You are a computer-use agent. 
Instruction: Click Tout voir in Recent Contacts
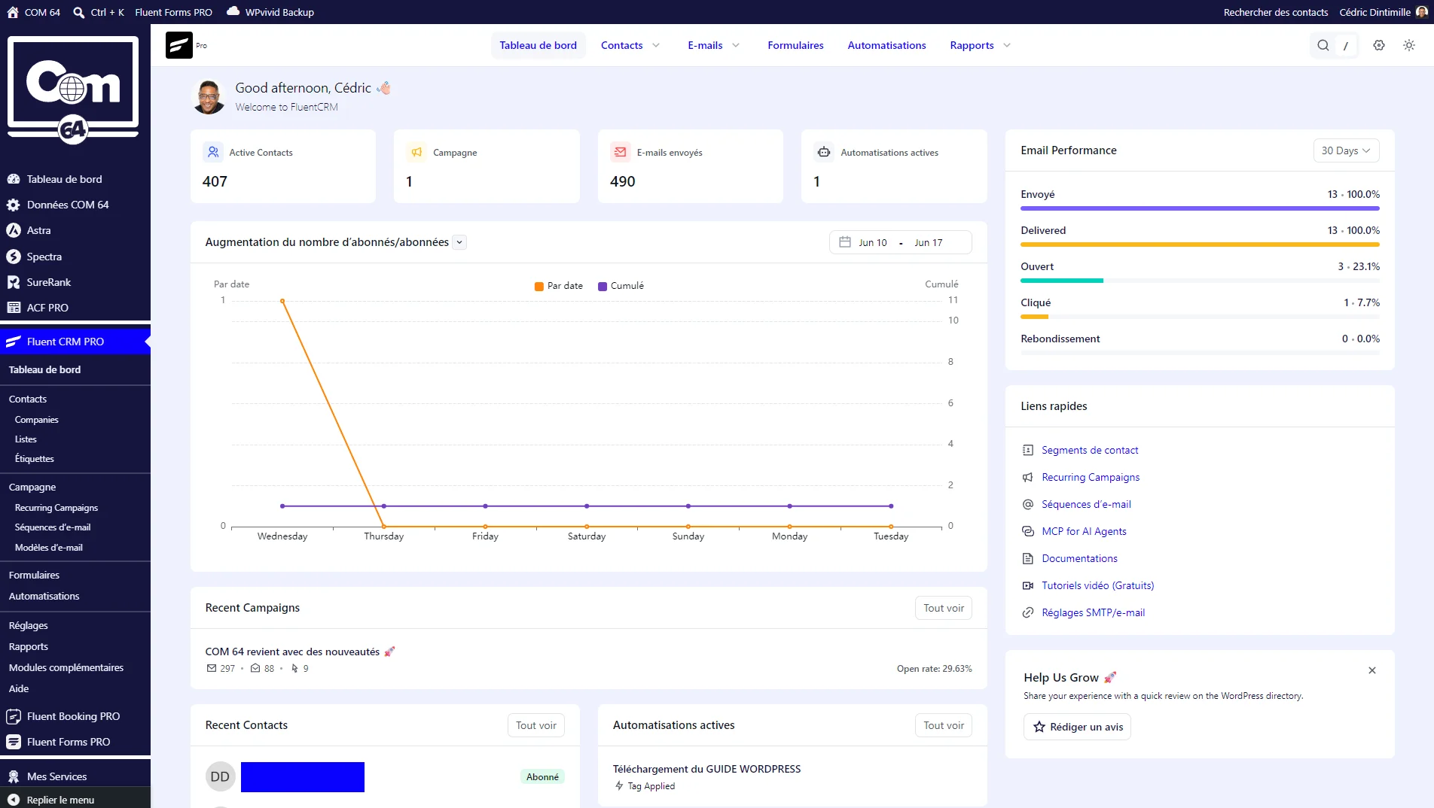click(x=536, y=725)
